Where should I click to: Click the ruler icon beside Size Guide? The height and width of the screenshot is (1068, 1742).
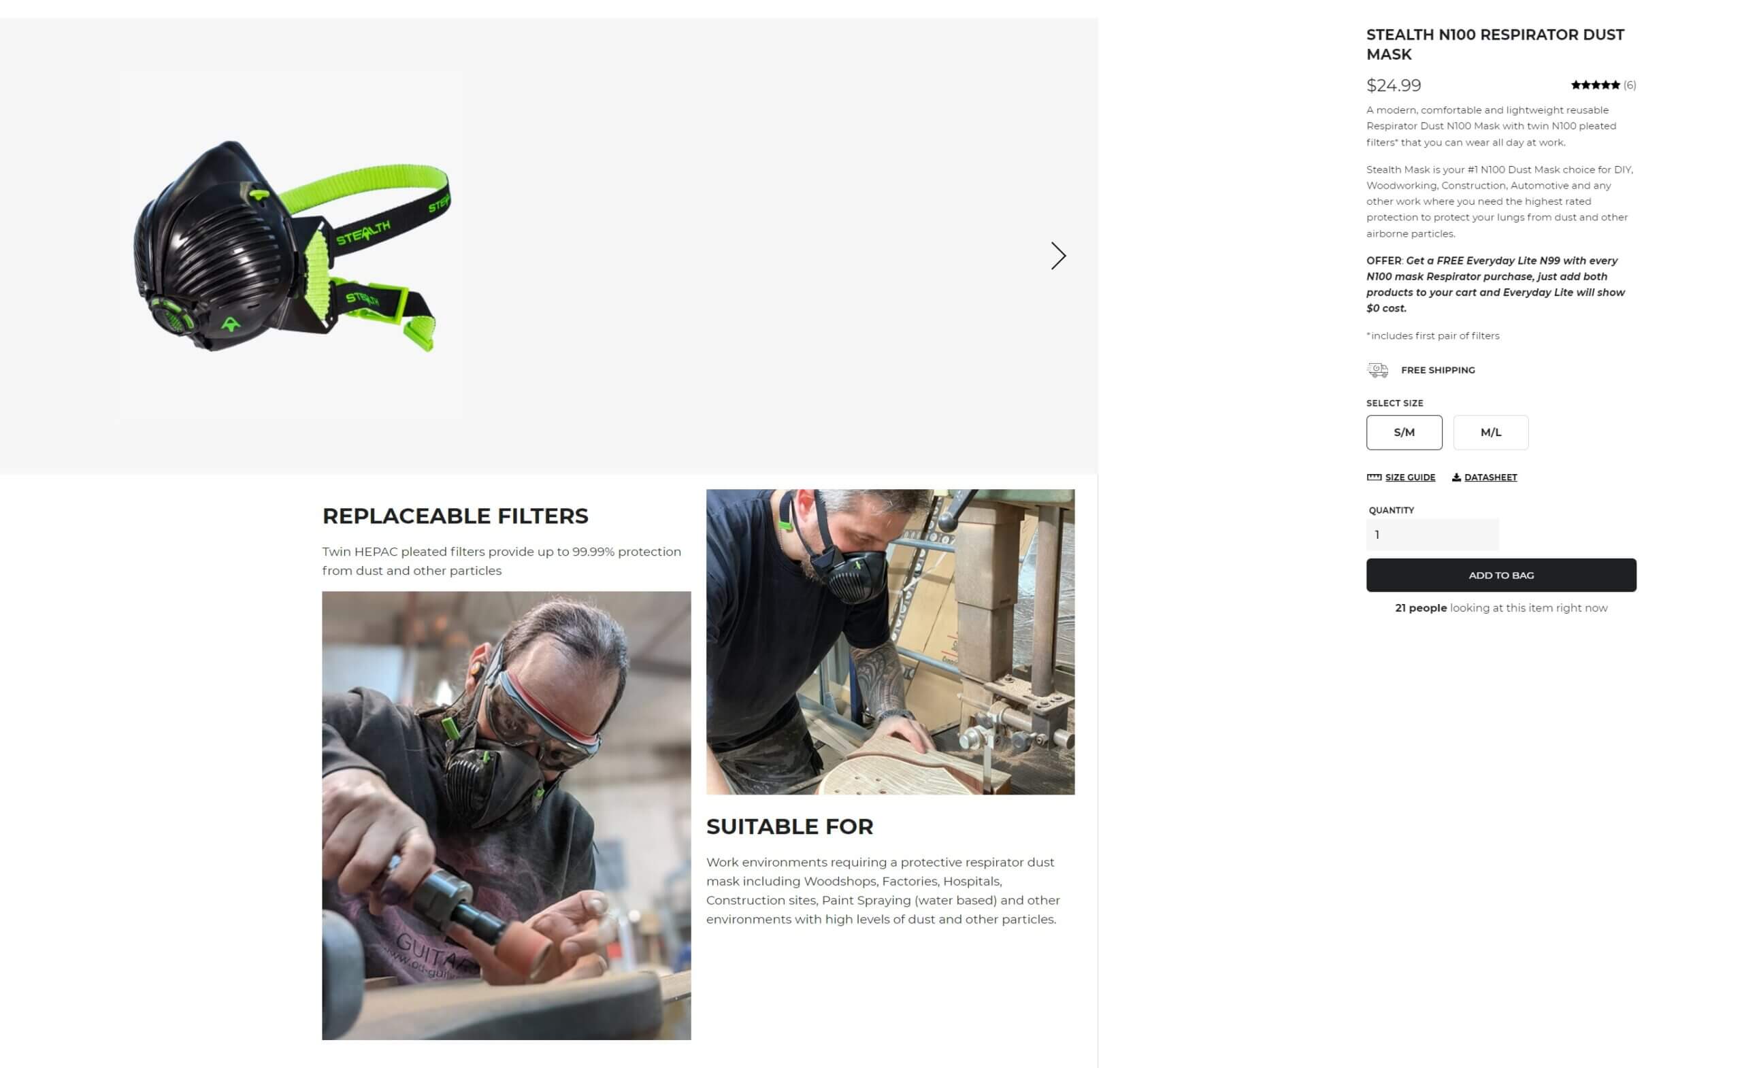(1374, 477)
